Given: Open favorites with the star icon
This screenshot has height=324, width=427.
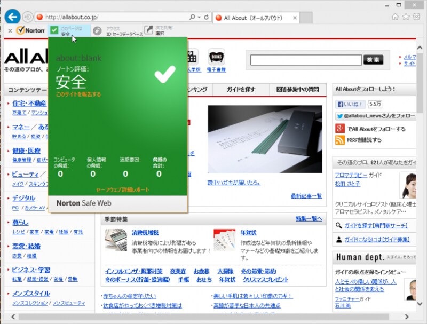Looking at the screenshot, I should pos(405,17).
